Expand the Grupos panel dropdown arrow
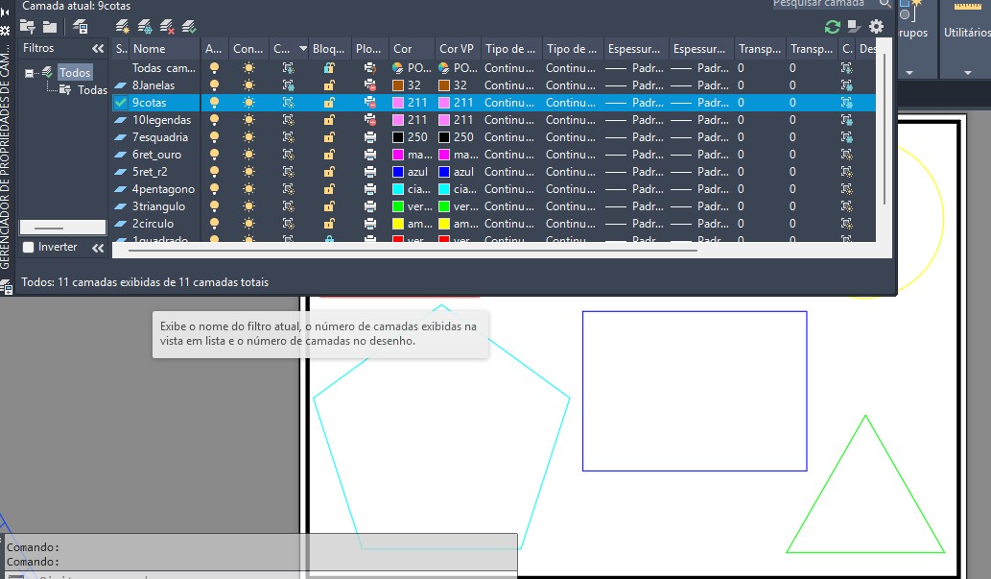Screen dimensions: 991x579 pos(909,73)
